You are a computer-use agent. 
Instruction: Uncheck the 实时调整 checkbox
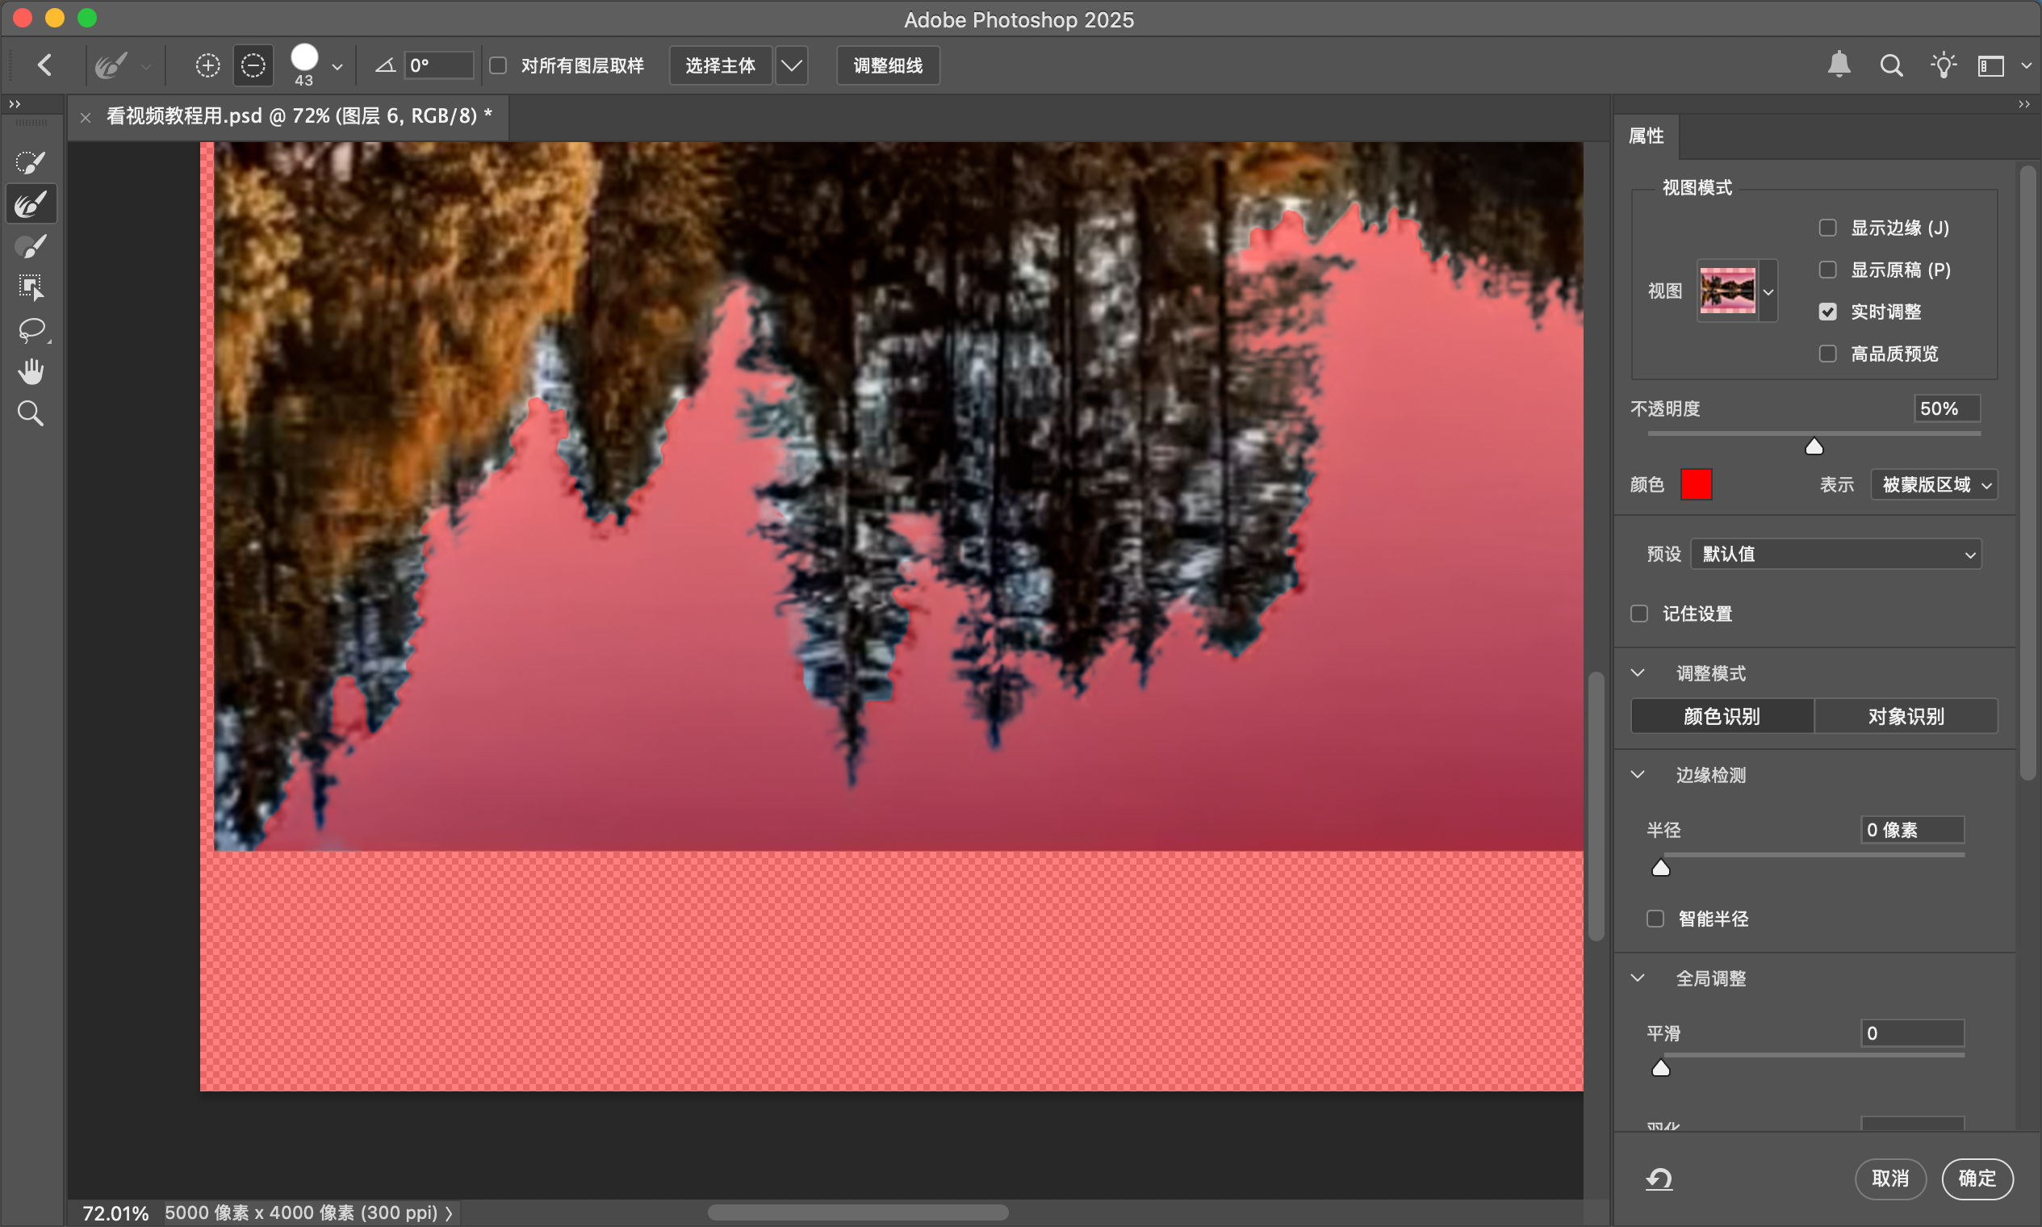1828,312
